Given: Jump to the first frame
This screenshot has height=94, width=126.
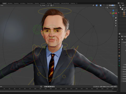Looking at the screenshot, I should click(45, 87).
